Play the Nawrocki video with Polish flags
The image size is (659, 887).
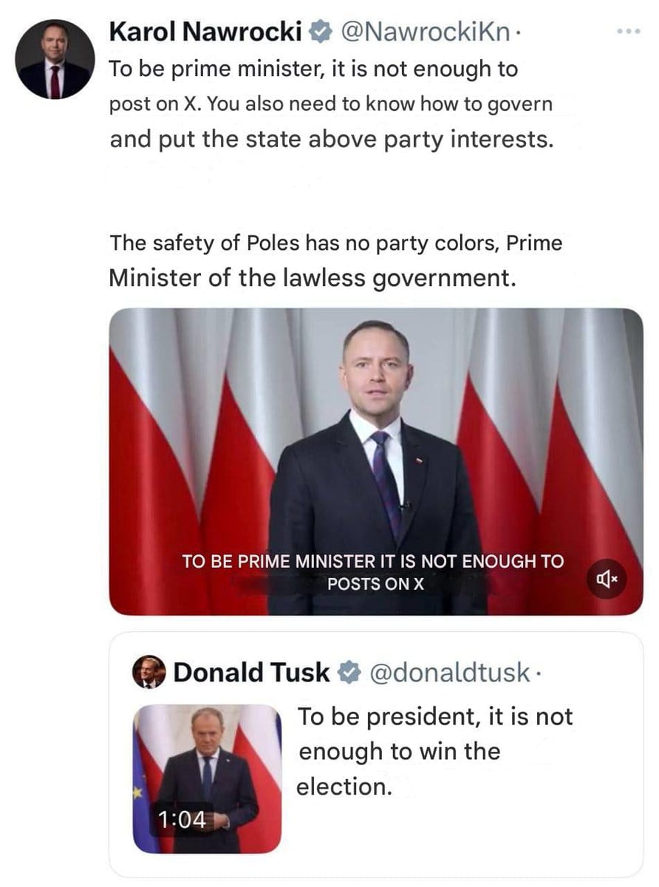pos(376,443)
